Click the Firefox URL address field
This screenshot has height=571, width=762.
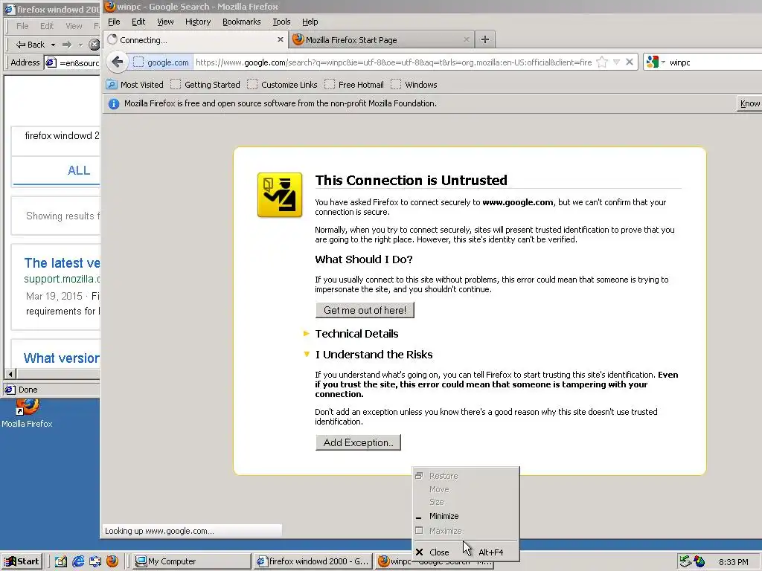(394, 62)
